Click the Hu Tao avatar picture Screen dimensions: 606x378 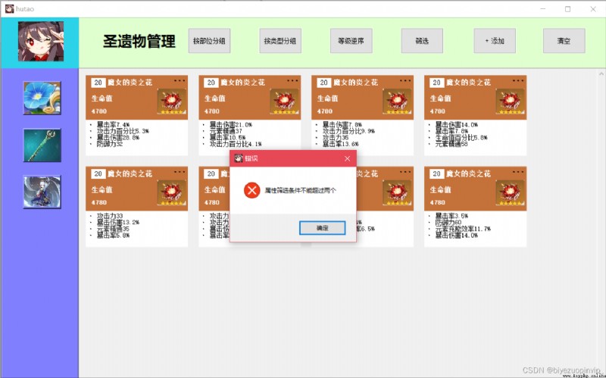(x=41, y=42)
